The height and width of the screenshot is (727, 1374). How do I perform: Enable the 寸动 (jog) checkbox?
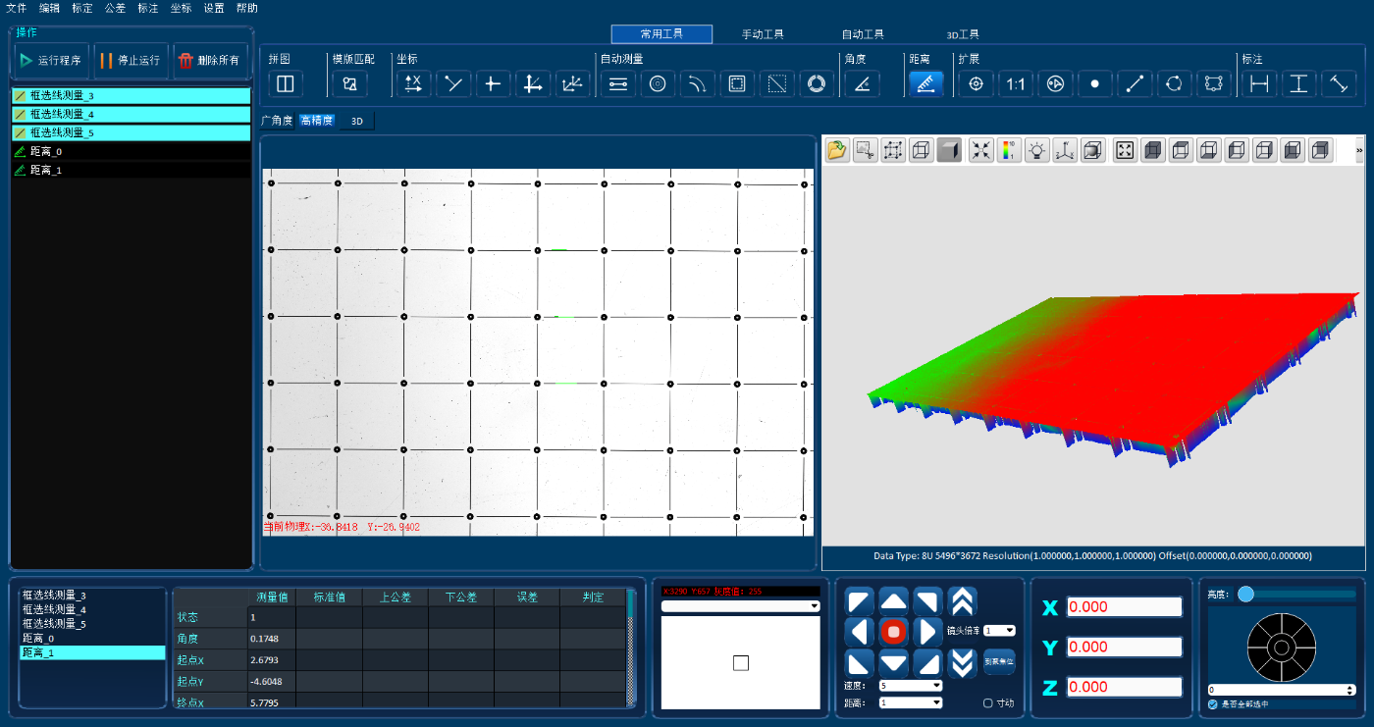[988, 703]
